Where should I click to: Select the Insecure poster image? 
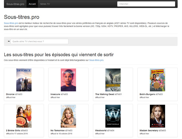click(x=68, y=80)
